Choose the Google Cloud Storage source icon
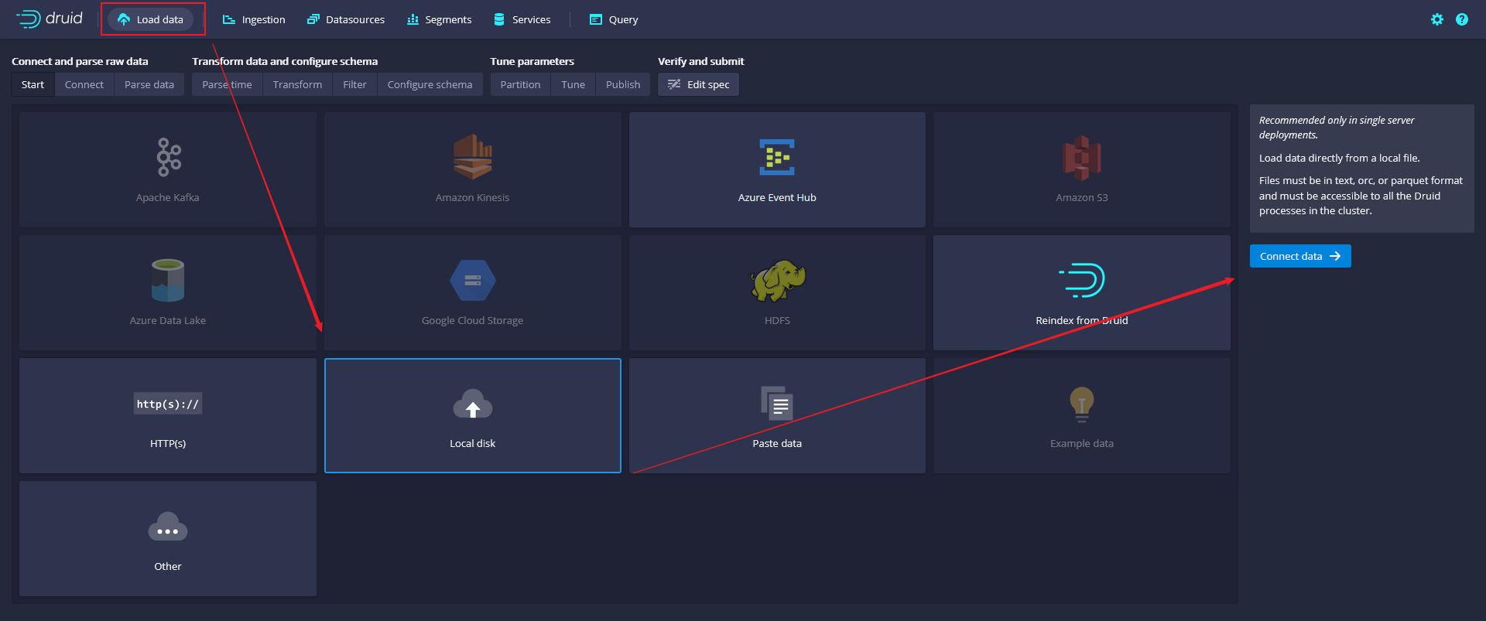 (472, 280)
